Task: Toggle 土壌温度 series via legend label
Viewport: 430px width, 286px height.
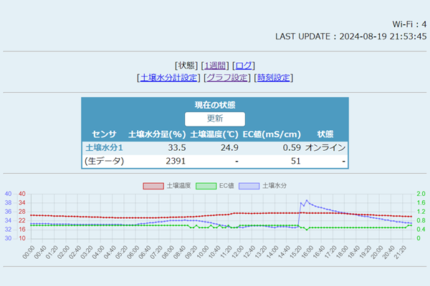Action: pos(176,186)
